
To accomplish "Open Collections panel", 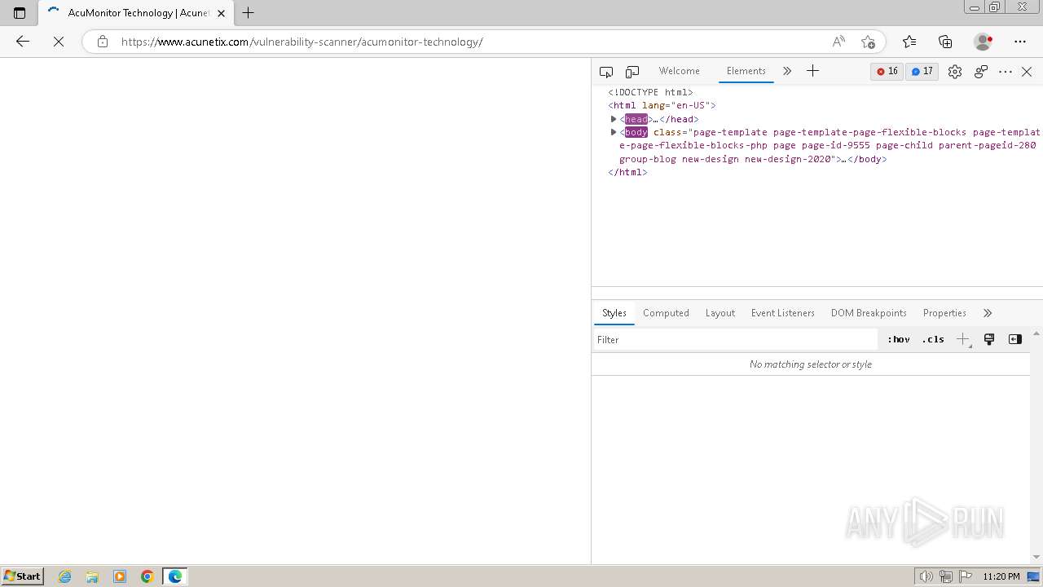I will point(945,42).
